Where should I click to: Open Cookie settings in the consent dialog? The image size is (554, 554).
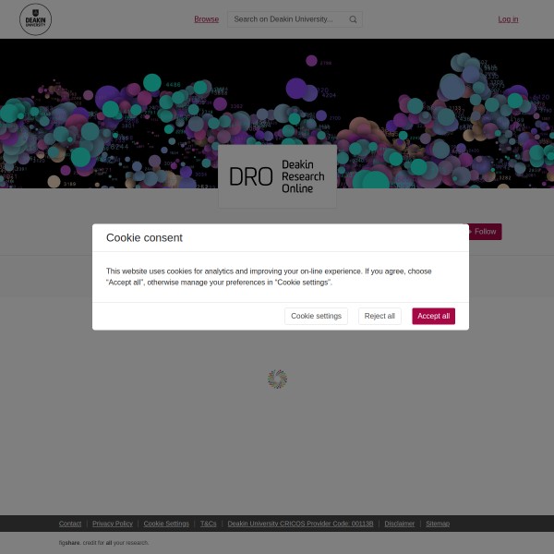[316, 316]
